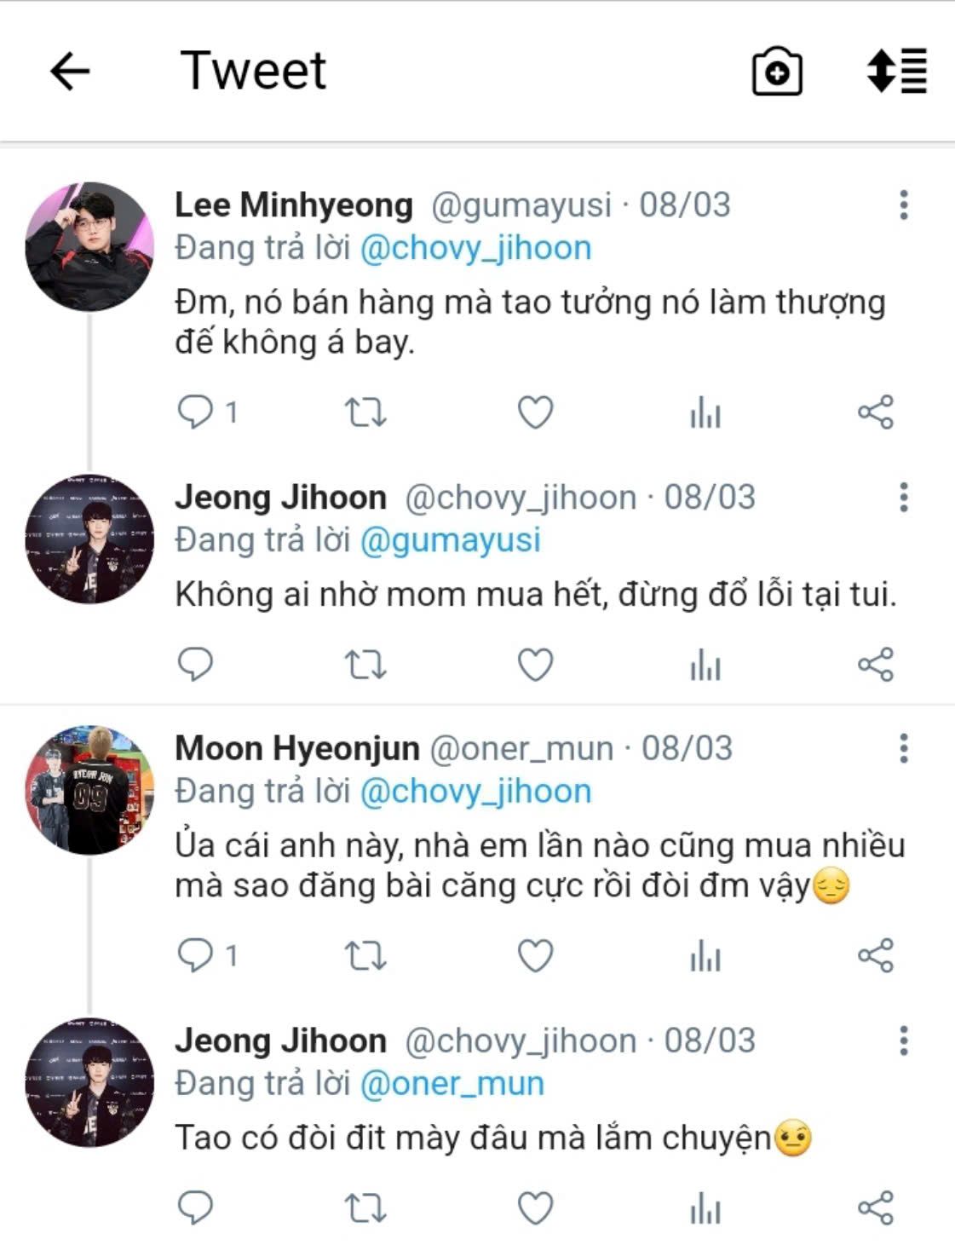View analytics for Lee Minhyeong's tweet
Viewport: 955px width, 1245px height.
[x=705, y=413]
